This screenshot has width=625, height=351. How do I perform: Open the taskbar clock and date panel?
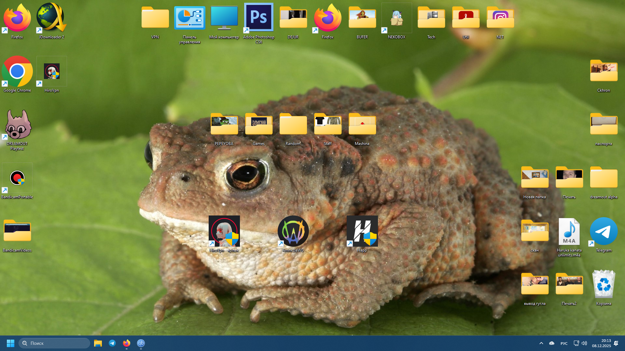(x=601, y=343)
